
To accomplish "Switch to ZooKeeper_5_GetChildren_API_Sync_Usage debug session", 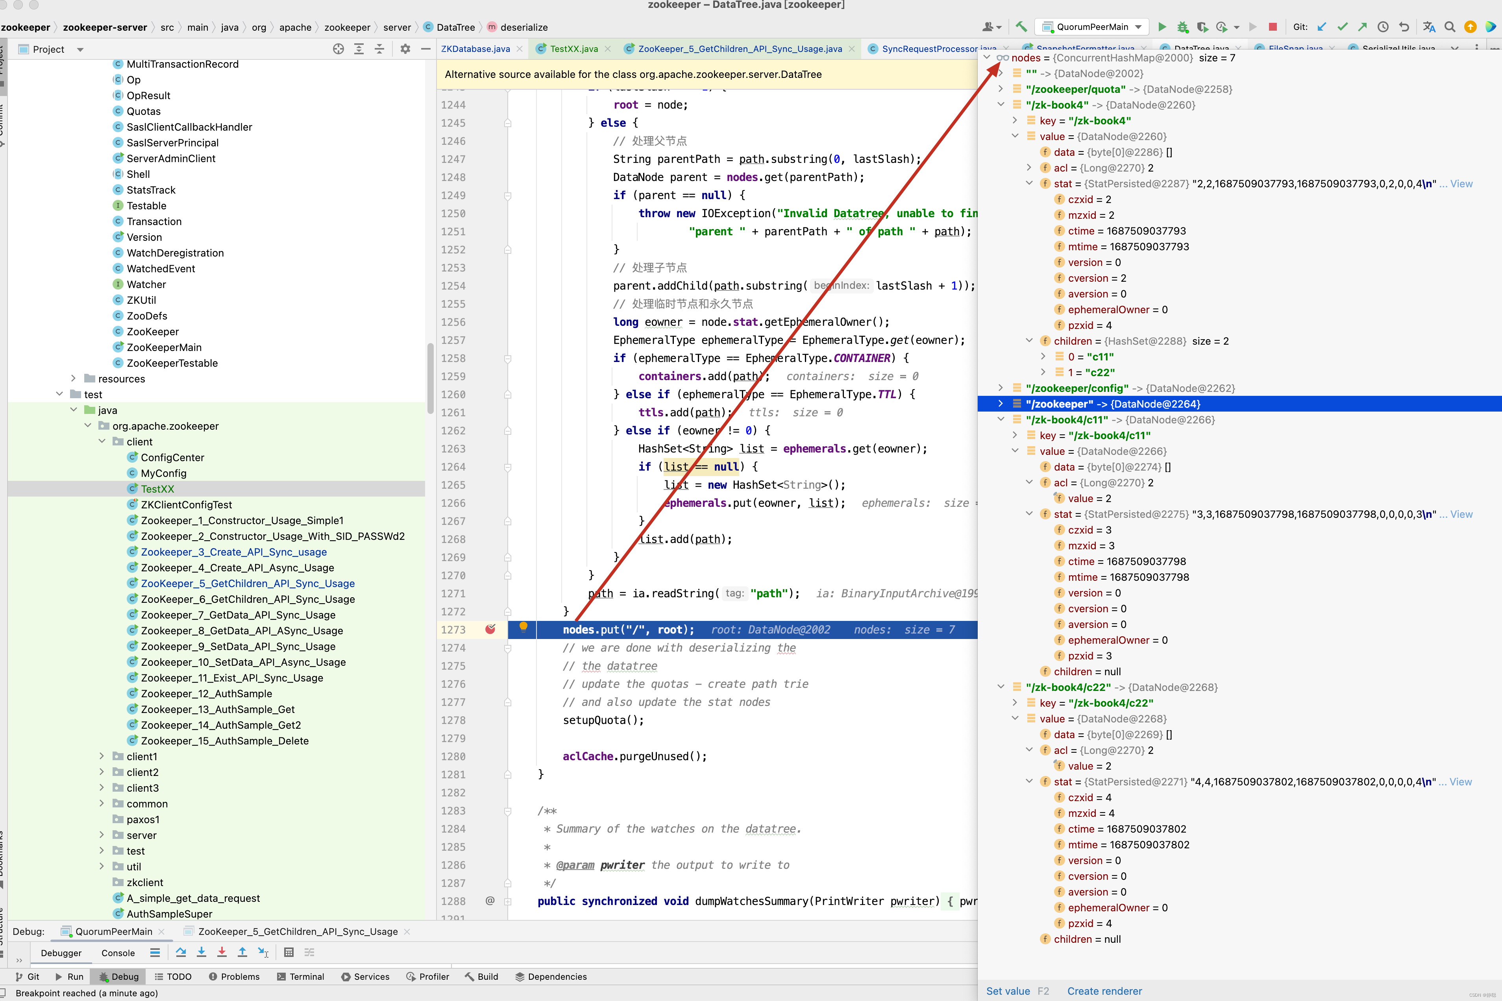I will coord(298,931).
